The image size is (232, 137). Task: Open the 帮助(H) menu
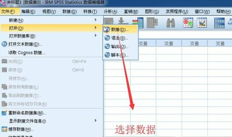click(223, 12)
